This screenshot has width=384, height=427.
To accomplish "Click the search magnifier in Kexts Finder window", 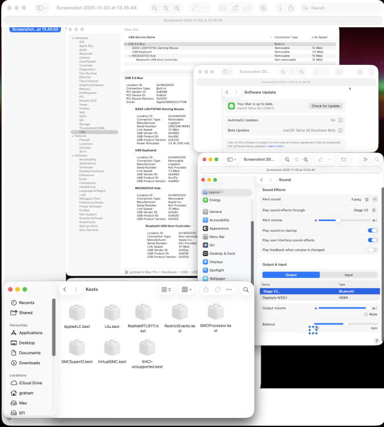I will click(246, 289).
